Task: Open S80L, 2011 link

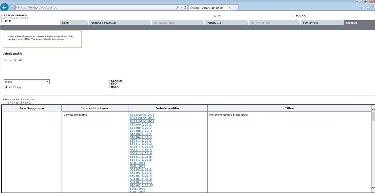Action: (x=137, y=189)
